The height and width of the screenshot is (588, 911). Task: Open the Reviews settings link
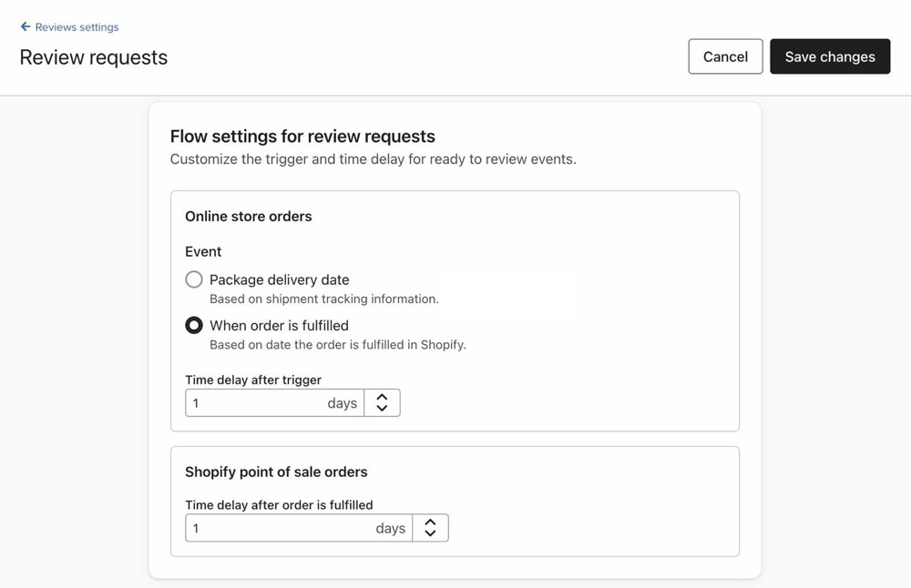(77, 26)
